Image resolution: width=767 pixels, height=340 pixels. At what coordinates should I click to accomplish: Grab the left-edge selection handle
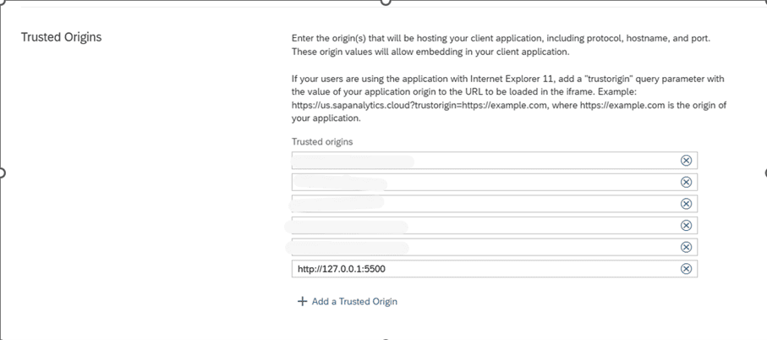tap(2, 173)
